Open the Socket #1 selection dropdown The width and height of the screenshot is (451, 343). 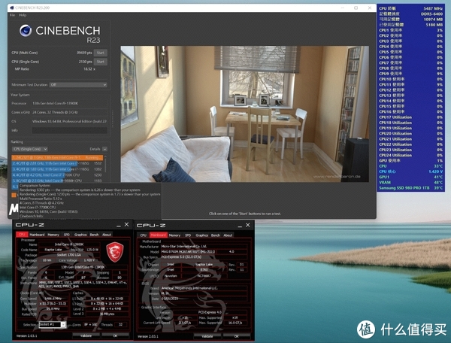point(53,325)
